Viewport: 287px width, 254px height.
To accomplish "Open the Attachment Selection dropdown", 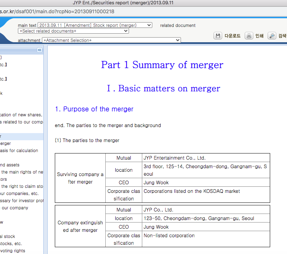I will tap(111, 40).
